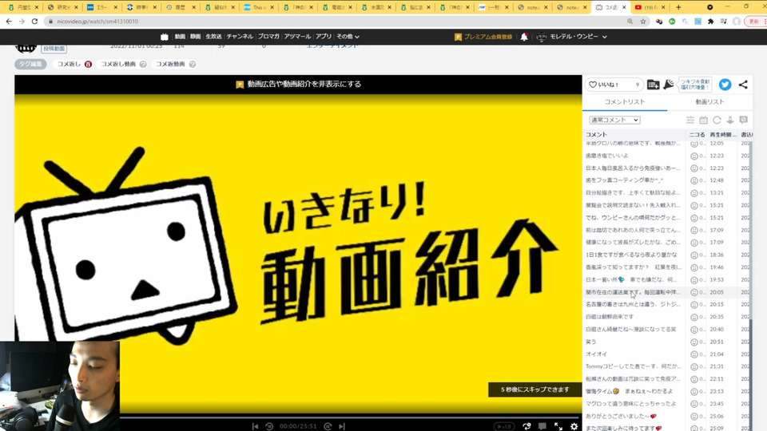Screen dimensions: 767x431
Task: Nicoru the comment at 20:35
Action: [x=694, y=317]
